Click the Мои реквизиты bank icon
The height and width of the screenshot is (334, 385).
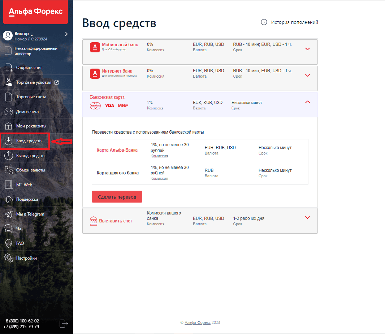(9, 126)
